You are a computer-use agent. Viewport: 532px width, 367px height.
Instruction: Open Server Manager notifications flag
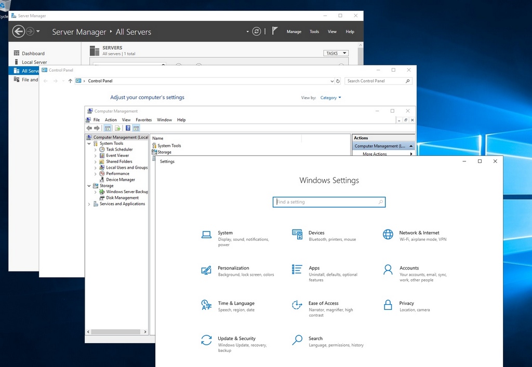(x=275, y=31)
